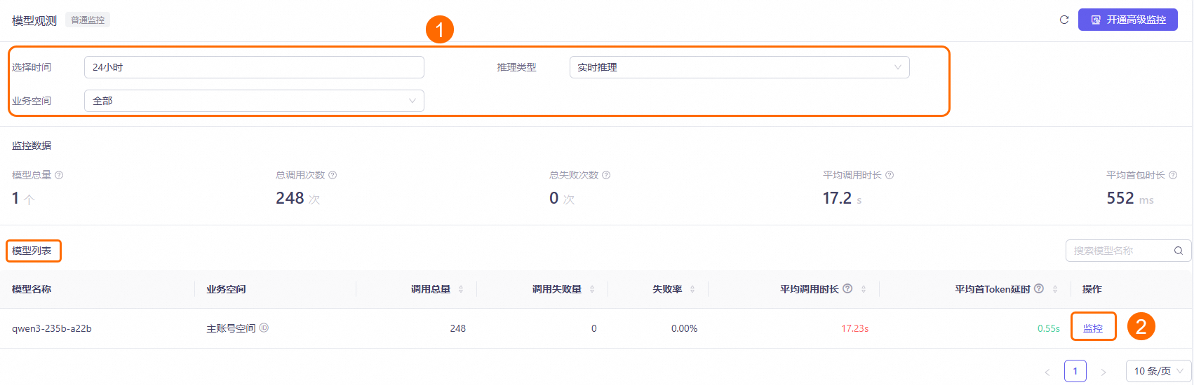This screenshot has width=1194, height=385.
Task: Open the 10 条/页 page size dropdown
Action: pos(1158,371)
